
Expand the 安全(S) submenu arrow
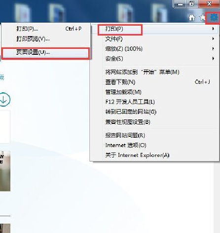[213, 59]
